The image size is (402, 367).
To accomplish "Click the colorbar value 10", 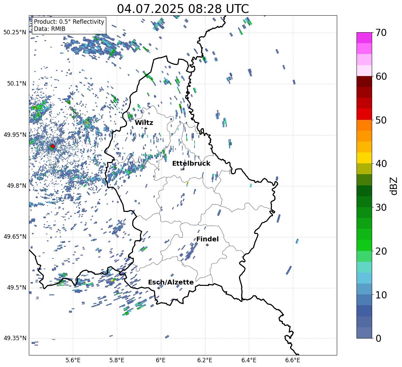I will click(x=381, y=295).
